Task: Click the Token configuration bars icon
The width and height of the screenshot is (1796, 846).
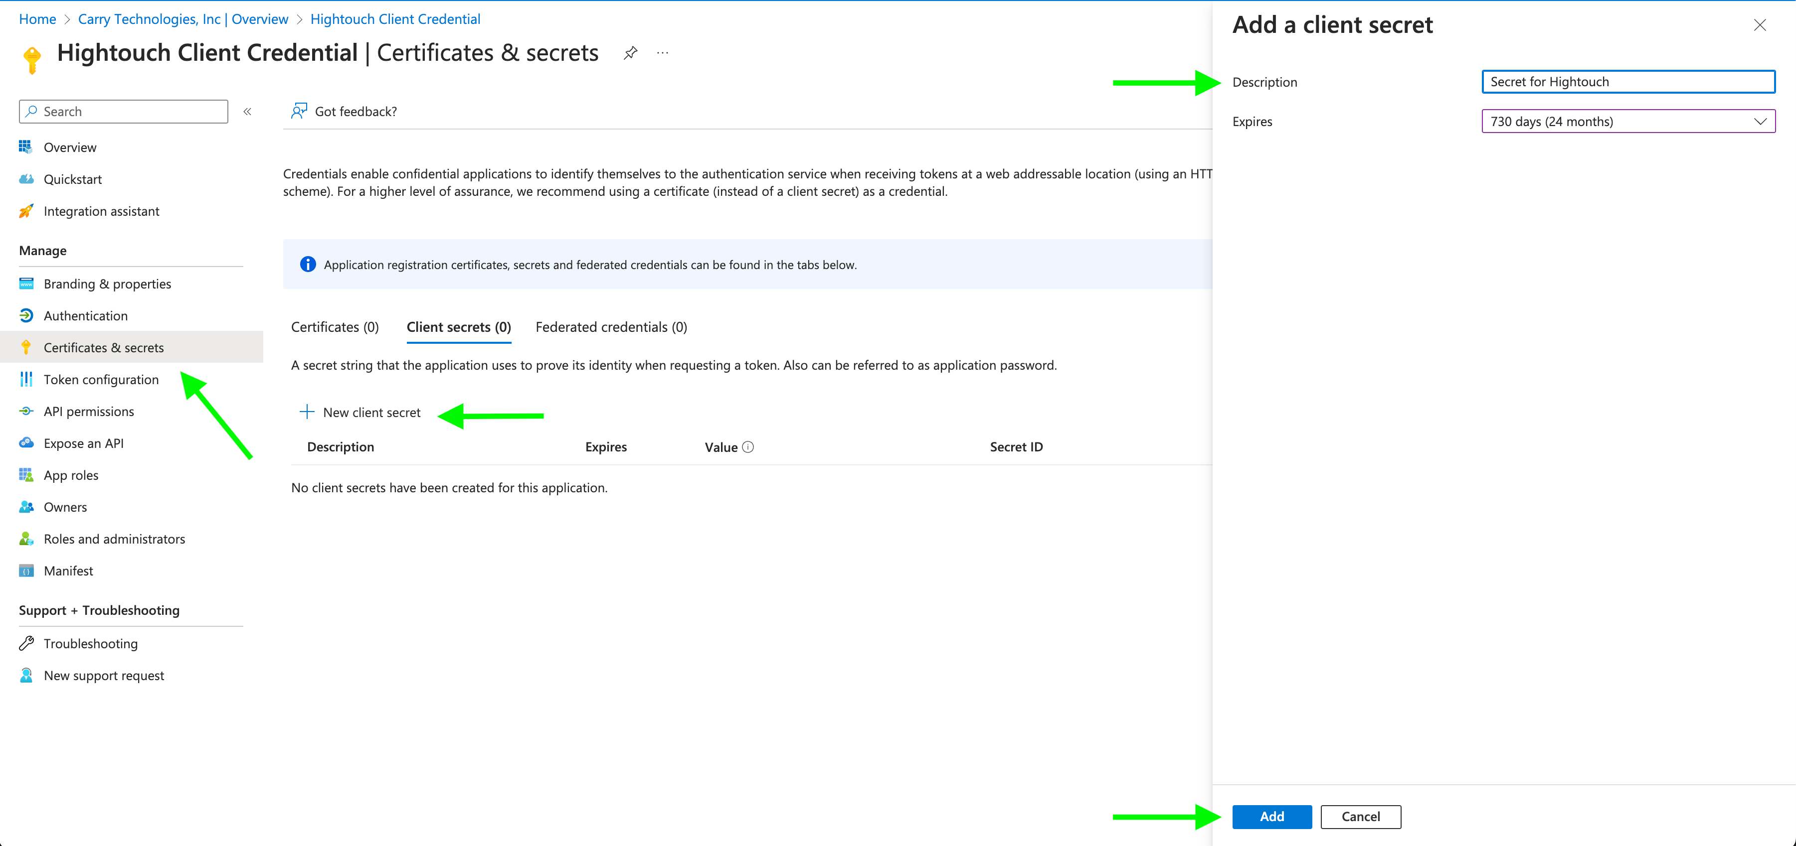Action: [x=26, y=379]
